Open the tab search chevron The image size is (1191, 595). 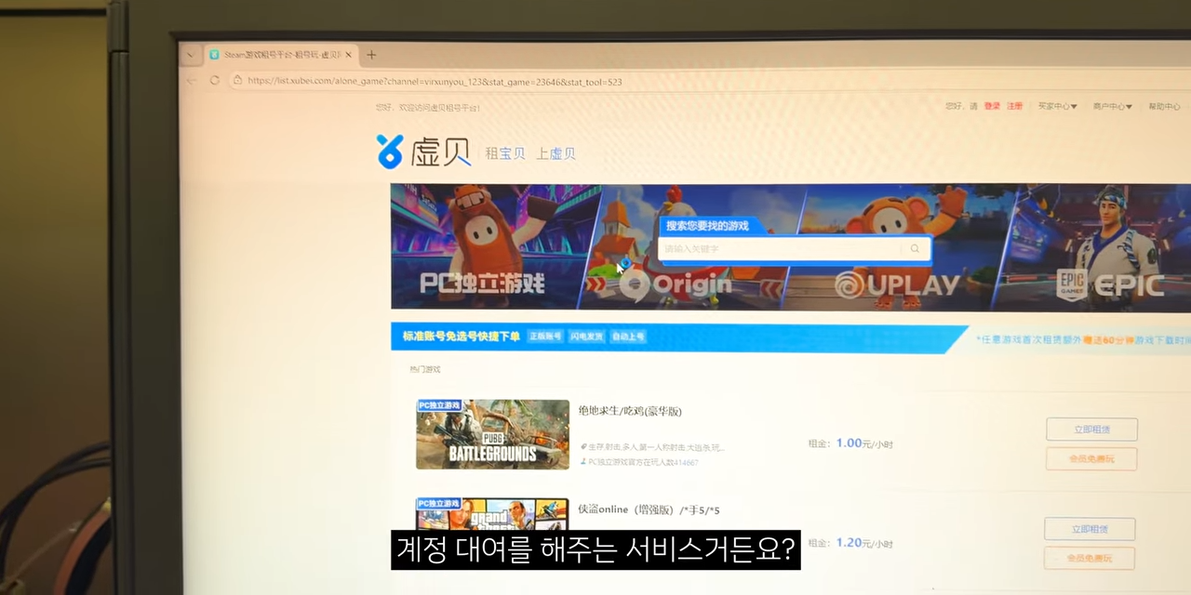pos(190,55)
